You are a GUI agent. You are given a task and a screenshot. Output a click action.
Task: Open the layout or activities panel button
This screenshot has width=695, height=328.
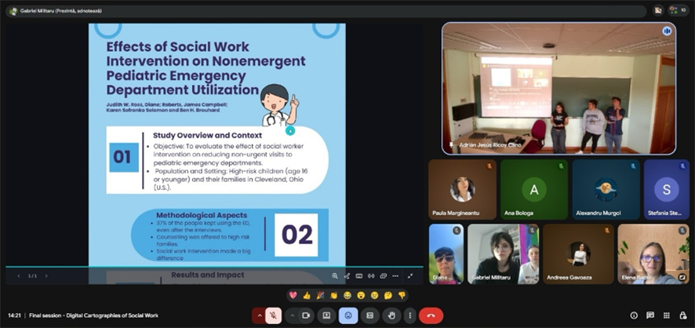[370, 315]
